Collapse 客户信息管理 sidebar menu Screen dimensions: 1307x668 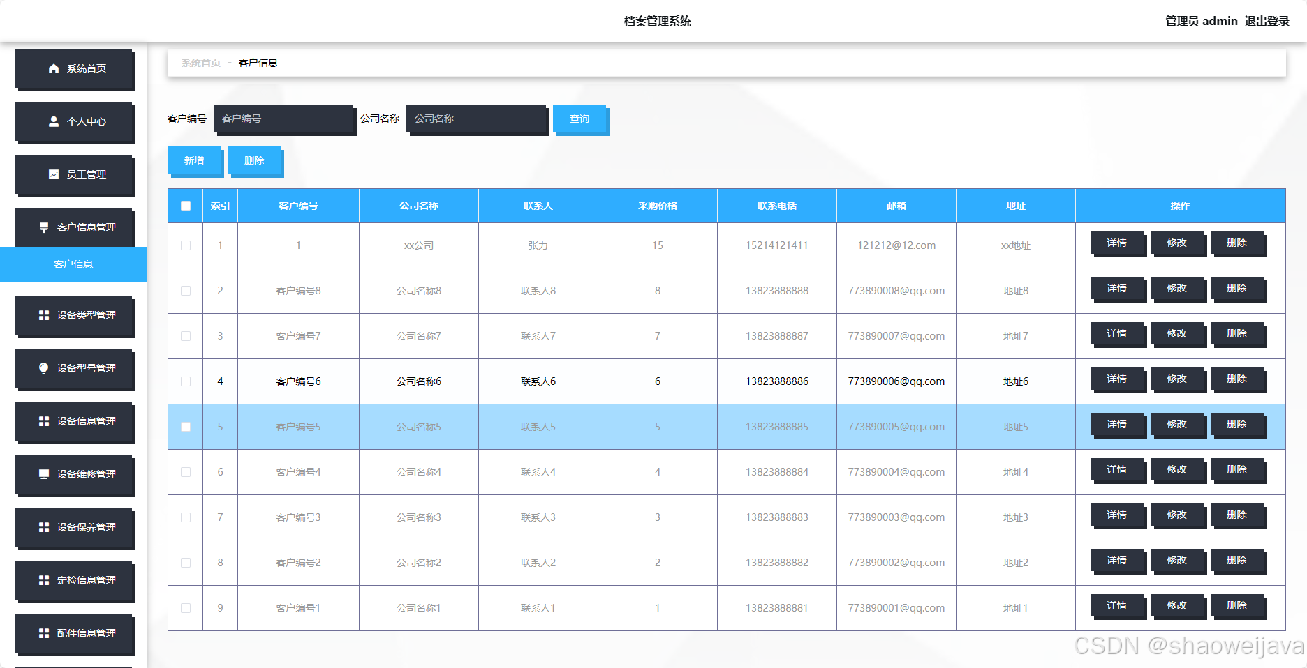pyautogui.click(x=74, y=228)
